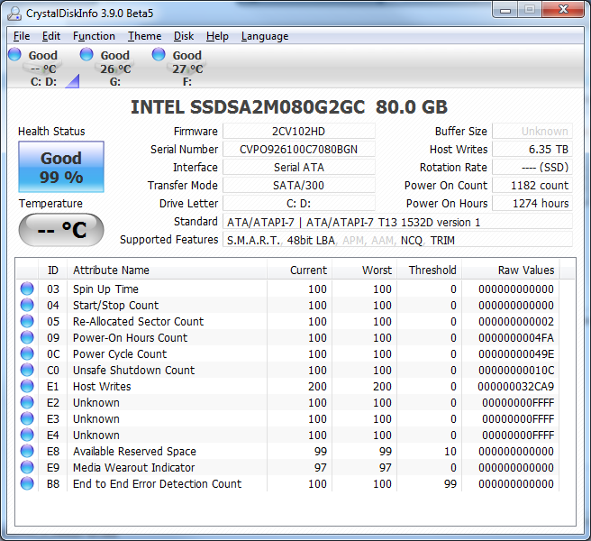
Task: Open the Disk menu
Action: coord(184,36)
